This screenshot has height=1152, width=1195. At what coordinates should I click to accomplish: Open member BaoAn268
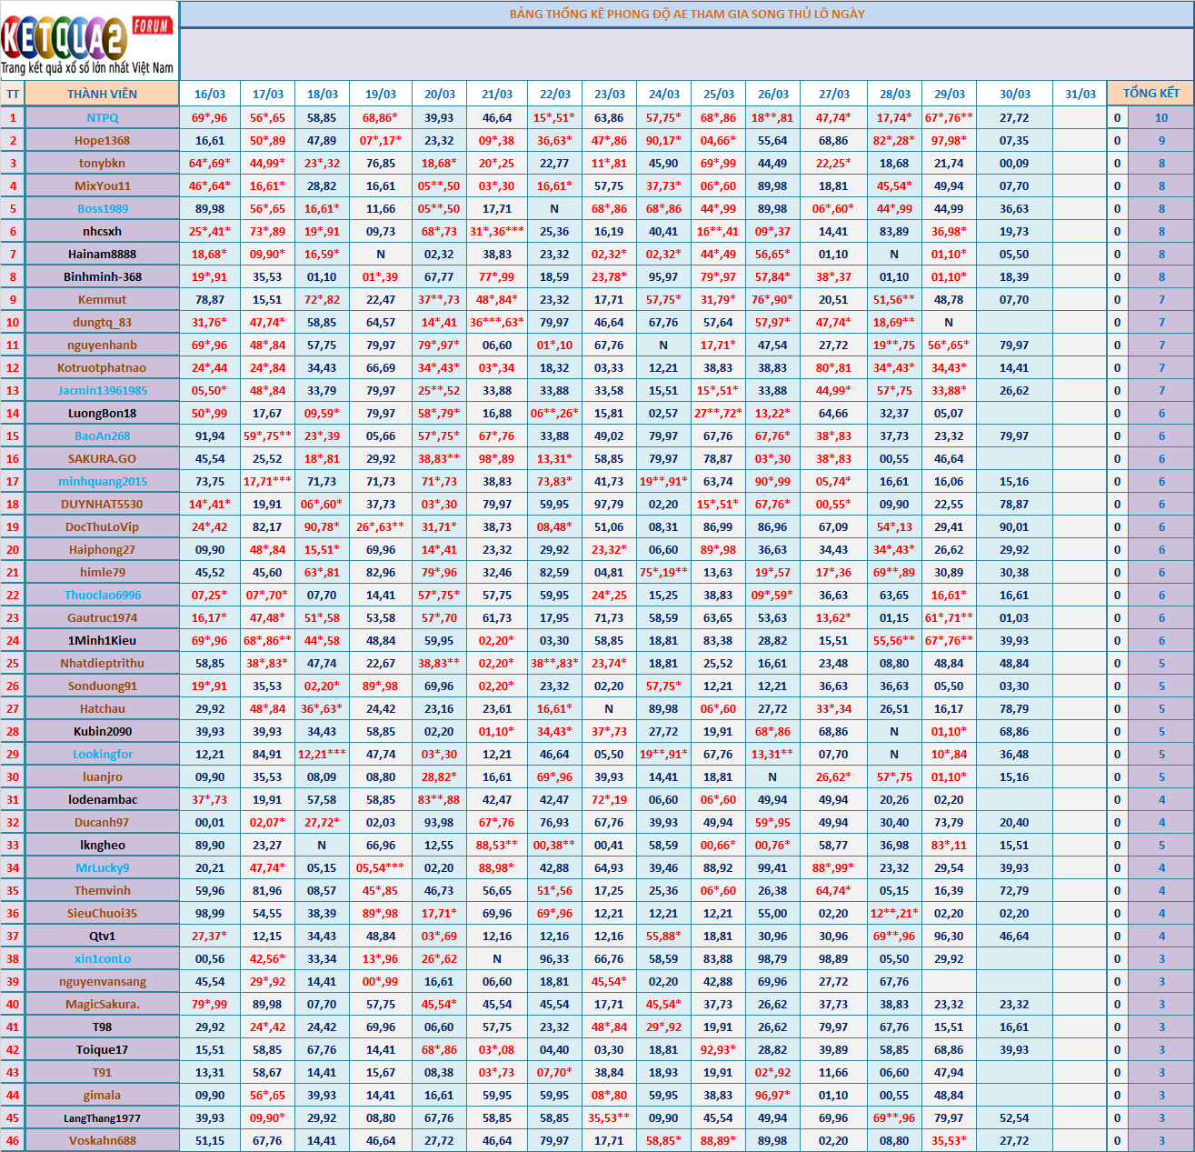click(x=103, y=436)
